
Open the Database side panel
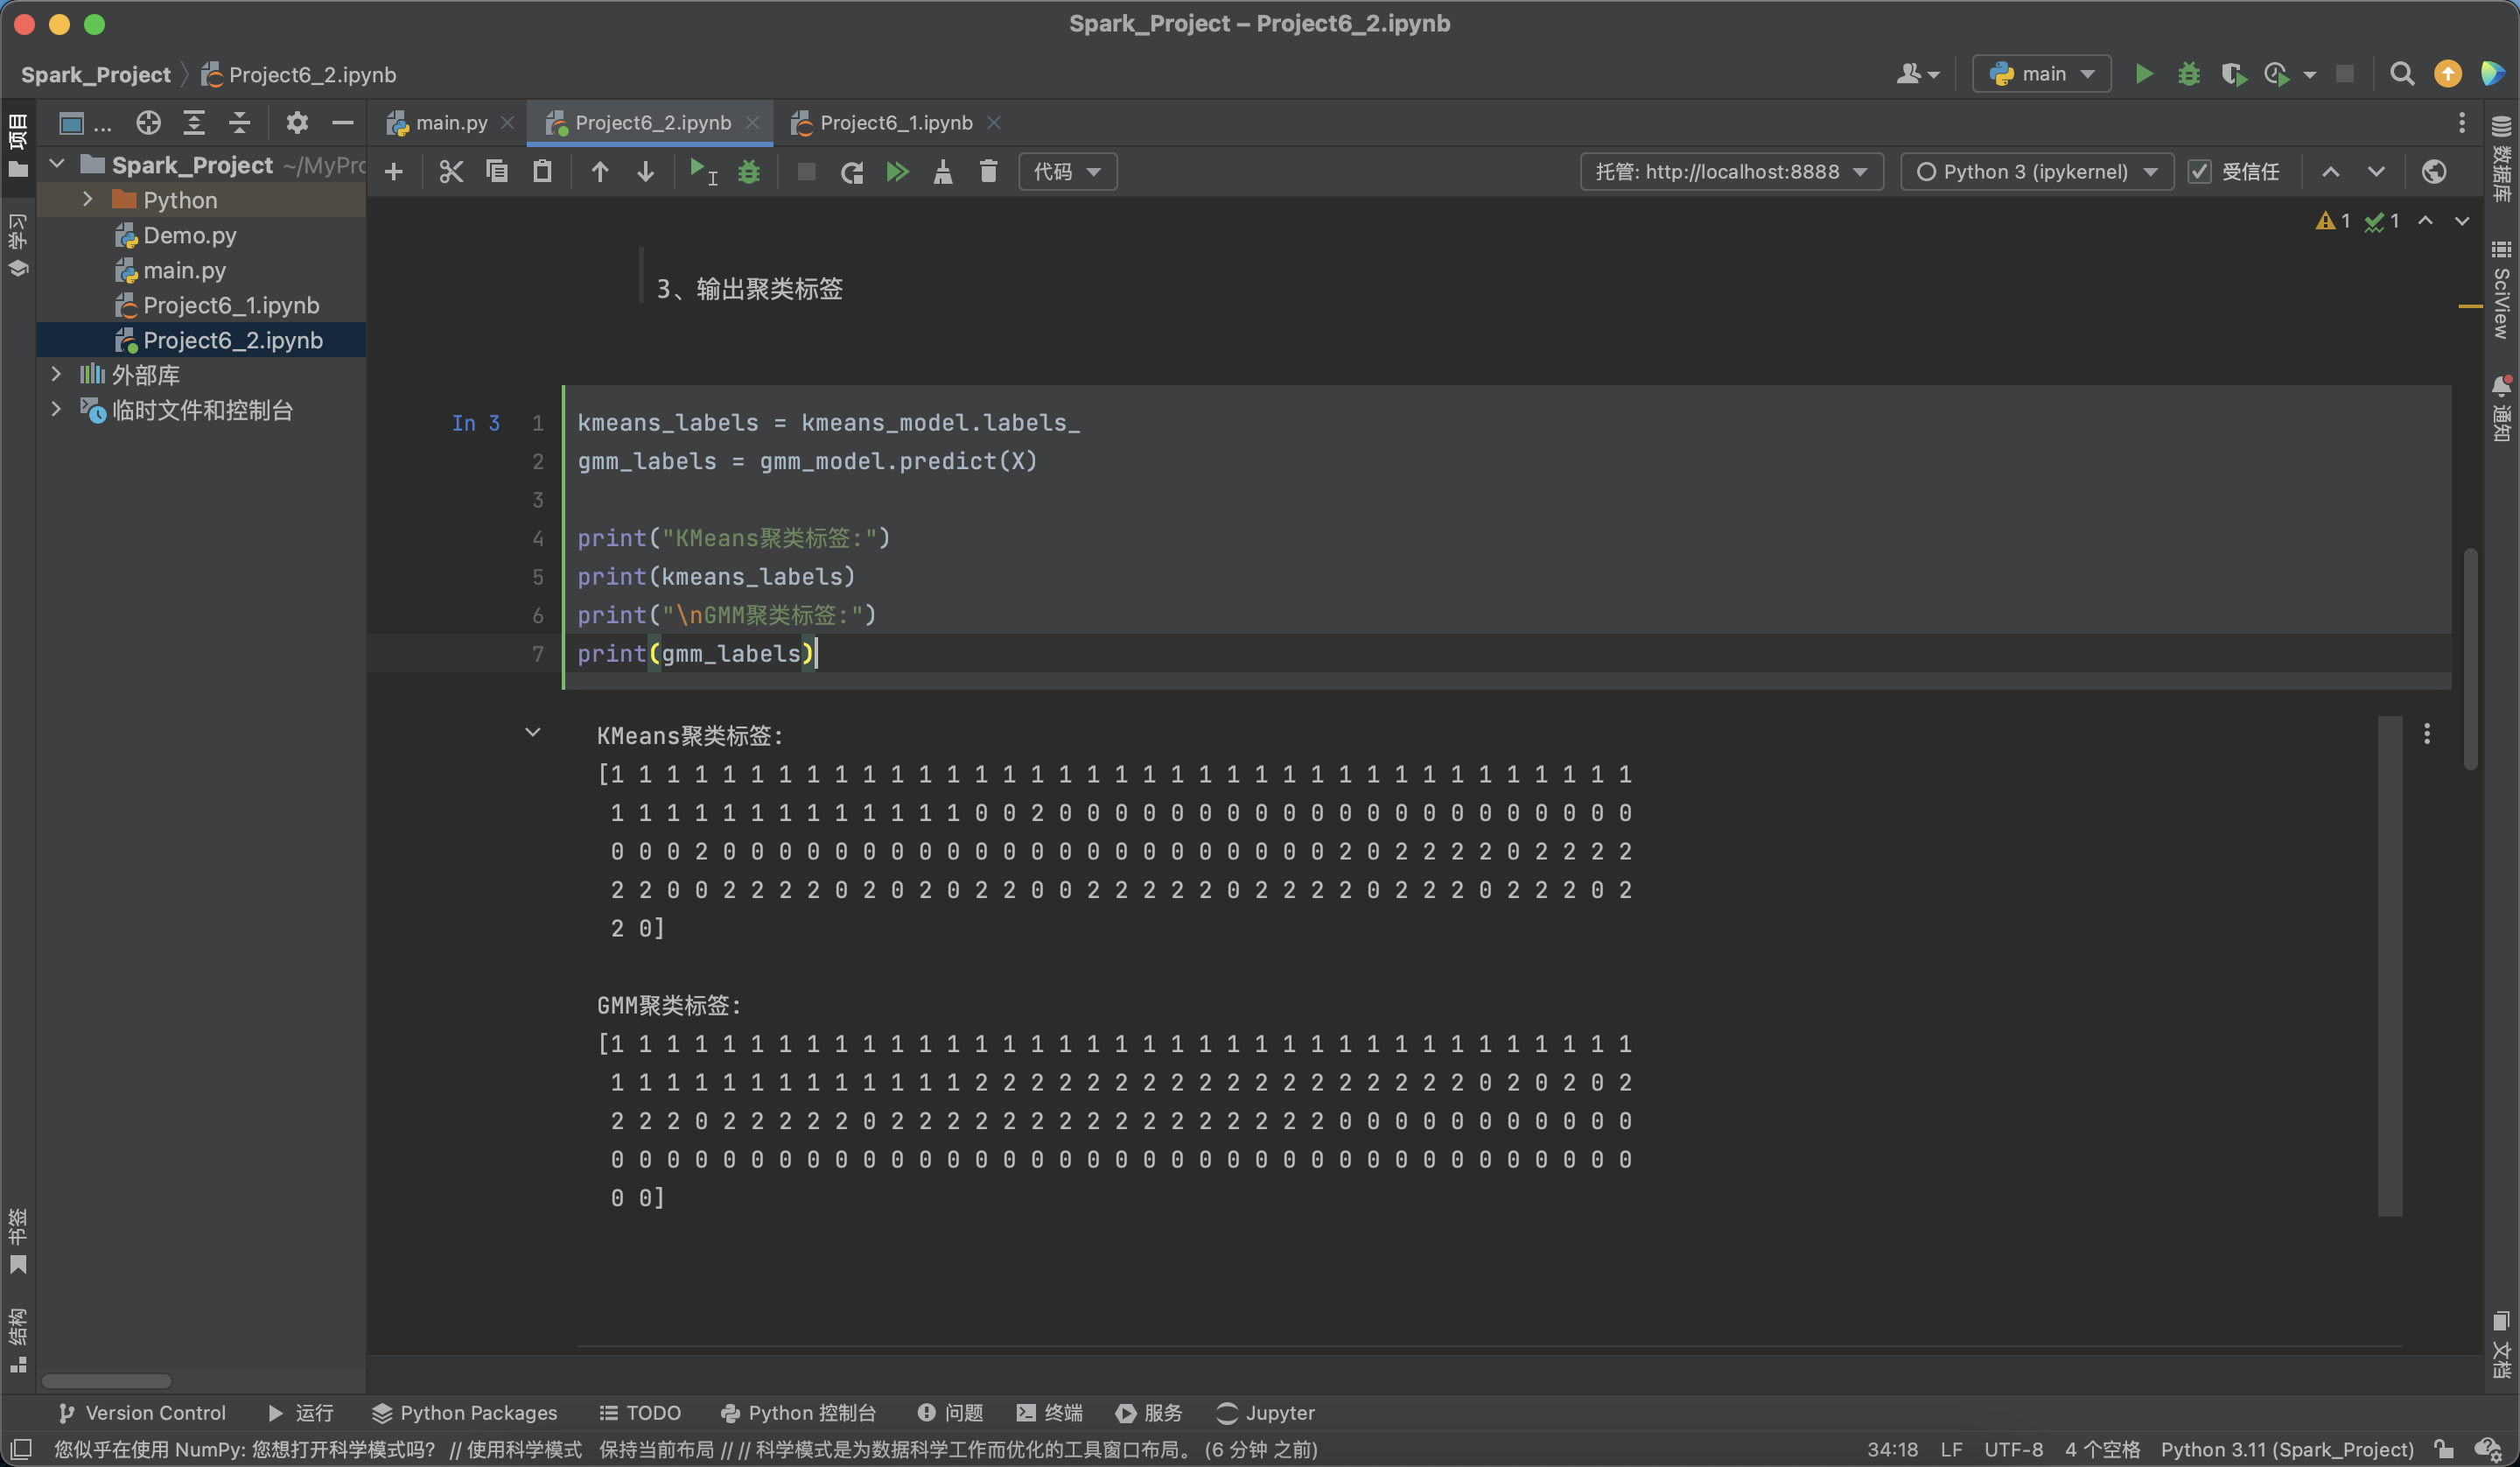(x=2502, y=158)
